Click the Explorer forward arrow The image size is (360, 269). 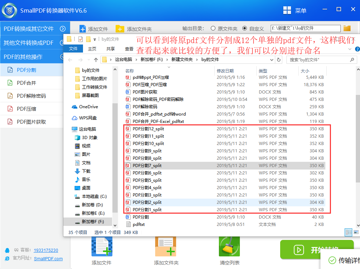click(x=80, y=60)
